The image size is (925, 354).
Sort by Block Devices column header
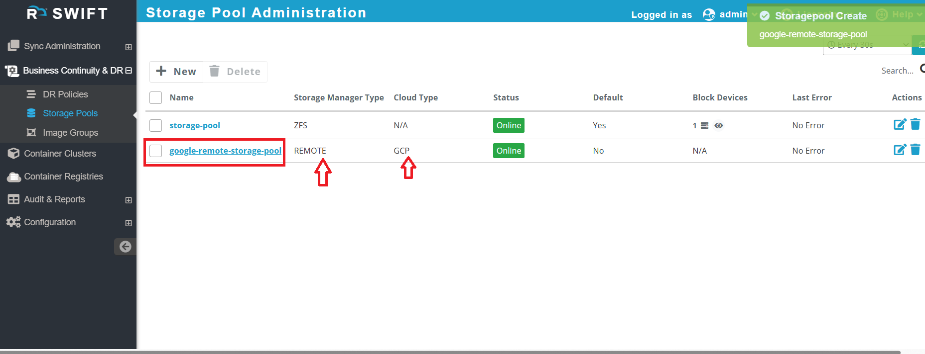[720, 97]
